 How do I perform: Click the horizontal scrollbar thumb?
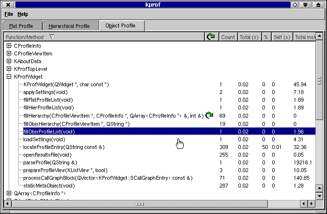point(139,204)
